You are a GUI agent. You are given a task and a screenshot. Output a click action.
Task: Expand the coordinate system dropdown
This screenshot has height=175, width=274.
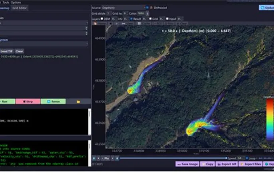(44, 44)
